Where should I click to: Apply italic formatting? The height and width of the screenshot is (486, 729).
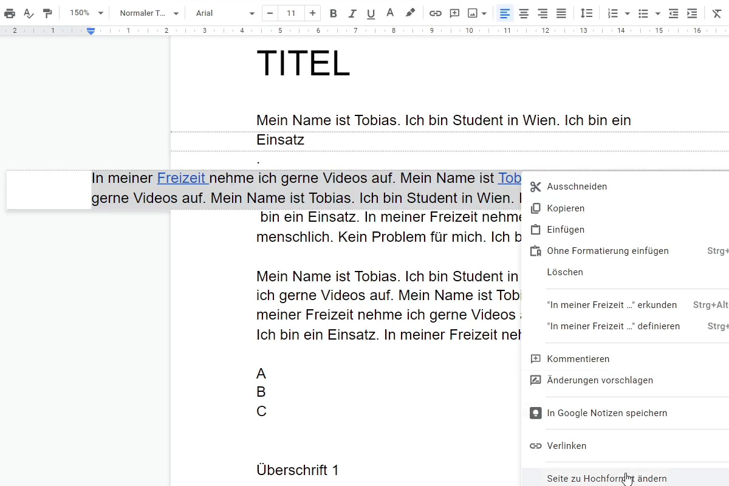pyautogui.click(x=352, y=13)
